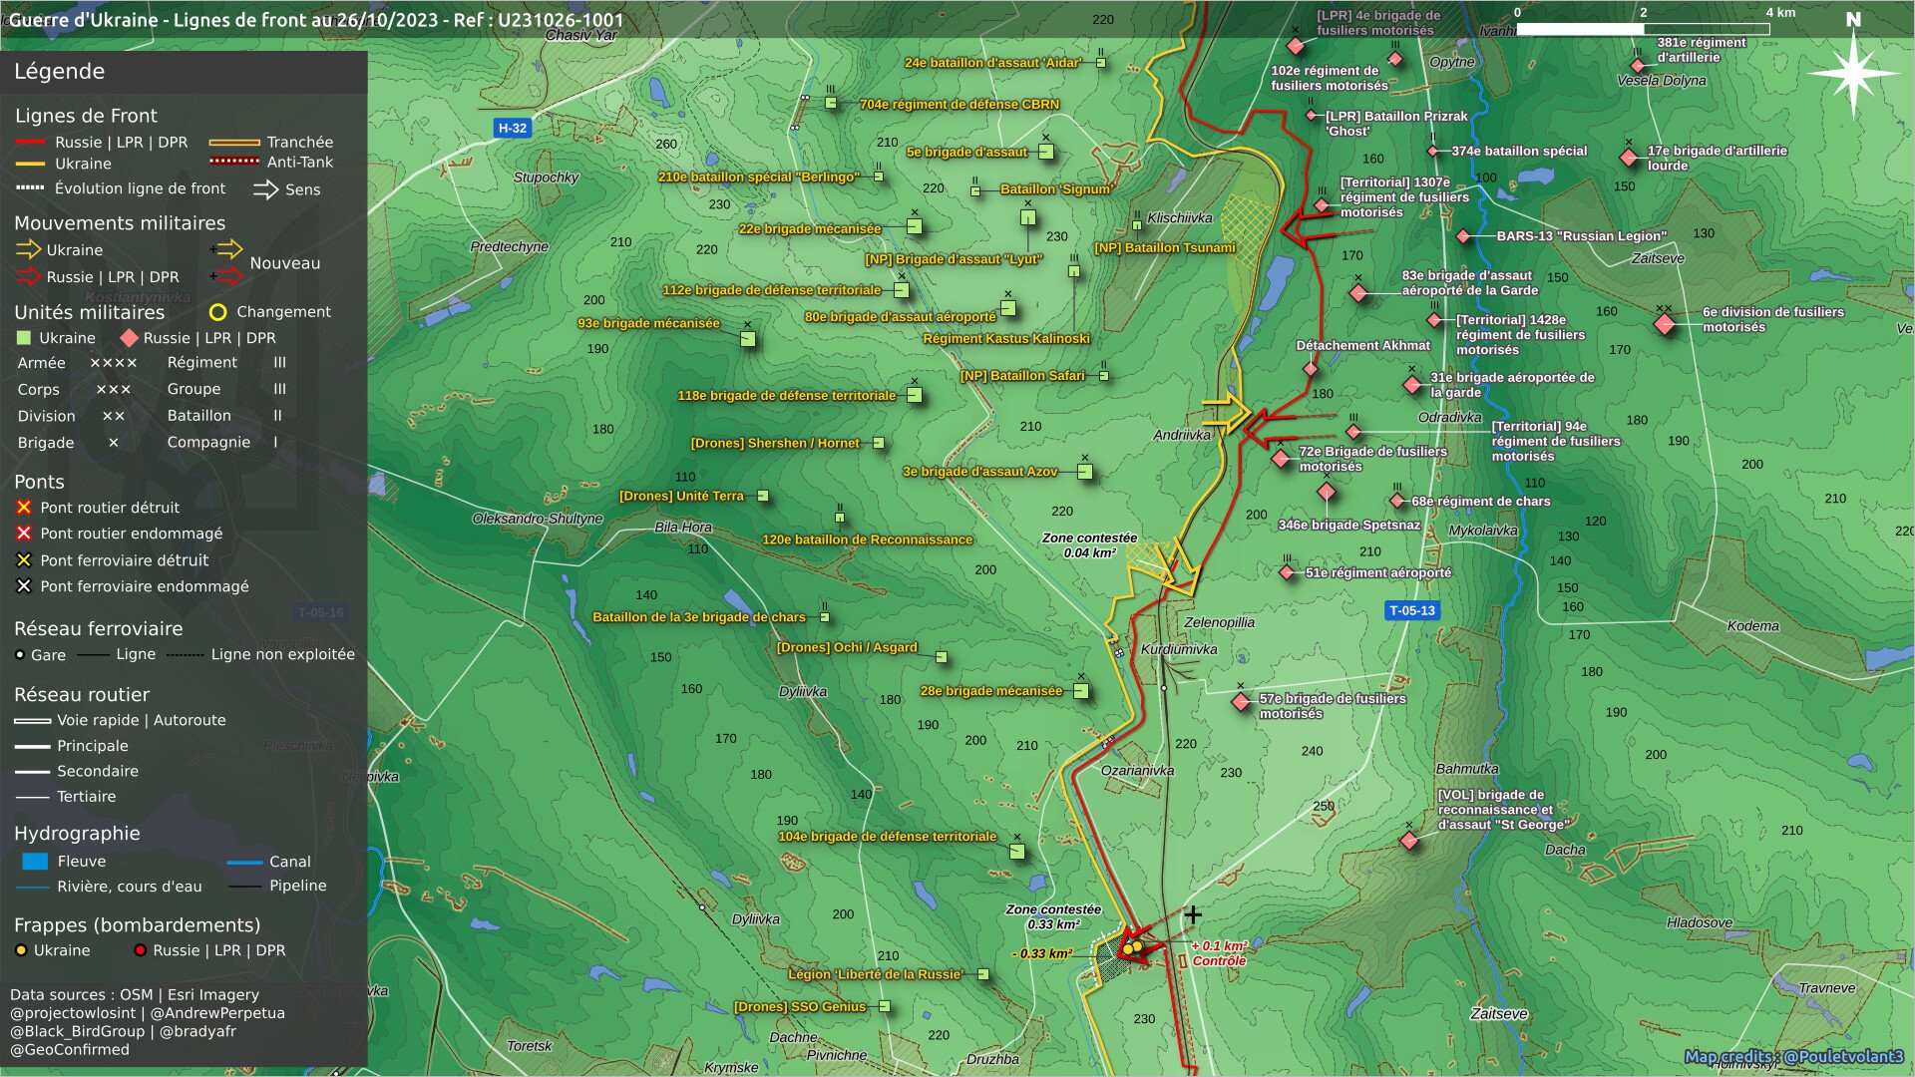Click the Zelenopillia village label

point(1220,622)
